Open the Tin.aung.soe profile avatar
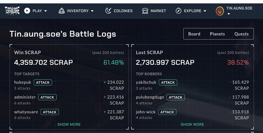The width and height of the screenshot is (263, 133). tap(220, 11)
